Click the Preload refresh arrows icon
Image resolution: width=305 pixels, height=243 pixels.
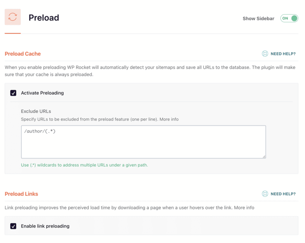coord(13,17)
